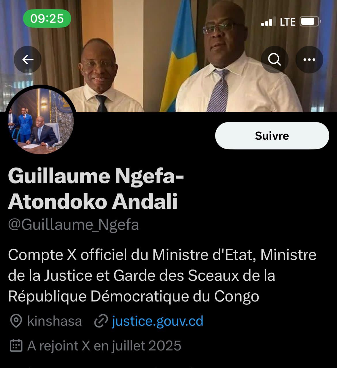Click the bio text starting 'Compte X officiel'
Screen dimensions: 337x368
(162, 276)
